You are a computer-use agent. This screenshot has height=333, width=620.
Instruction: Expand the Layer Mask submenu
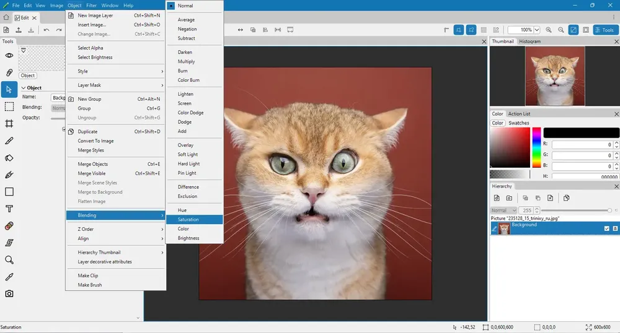coord(115,85)
